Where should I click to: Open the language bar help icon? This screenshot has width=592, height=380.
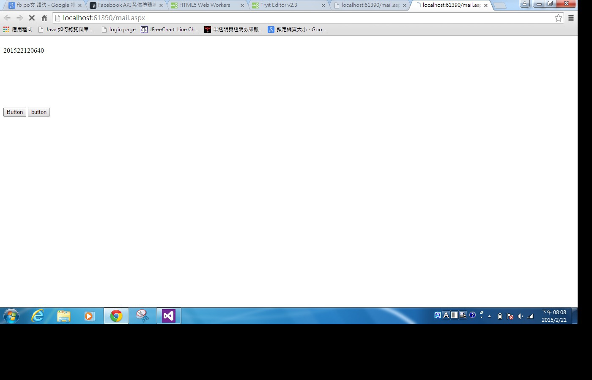[472, 315]
